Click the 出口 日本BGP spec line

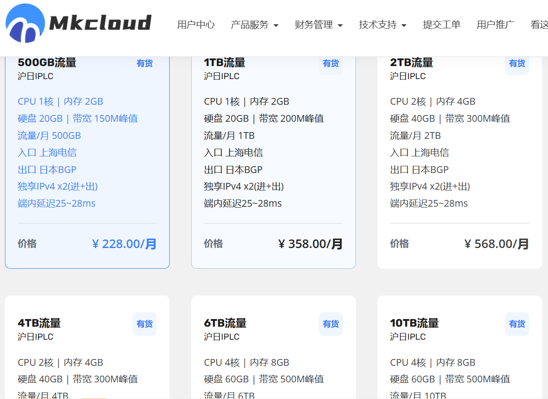click(x=46, y=169)
